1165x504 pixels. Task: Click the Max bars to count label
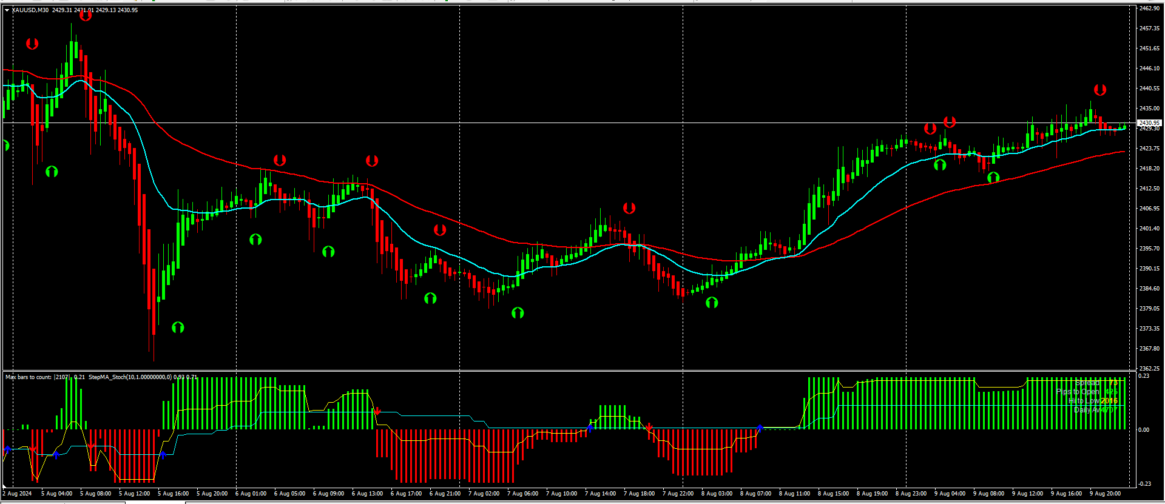tap(29, 377)
